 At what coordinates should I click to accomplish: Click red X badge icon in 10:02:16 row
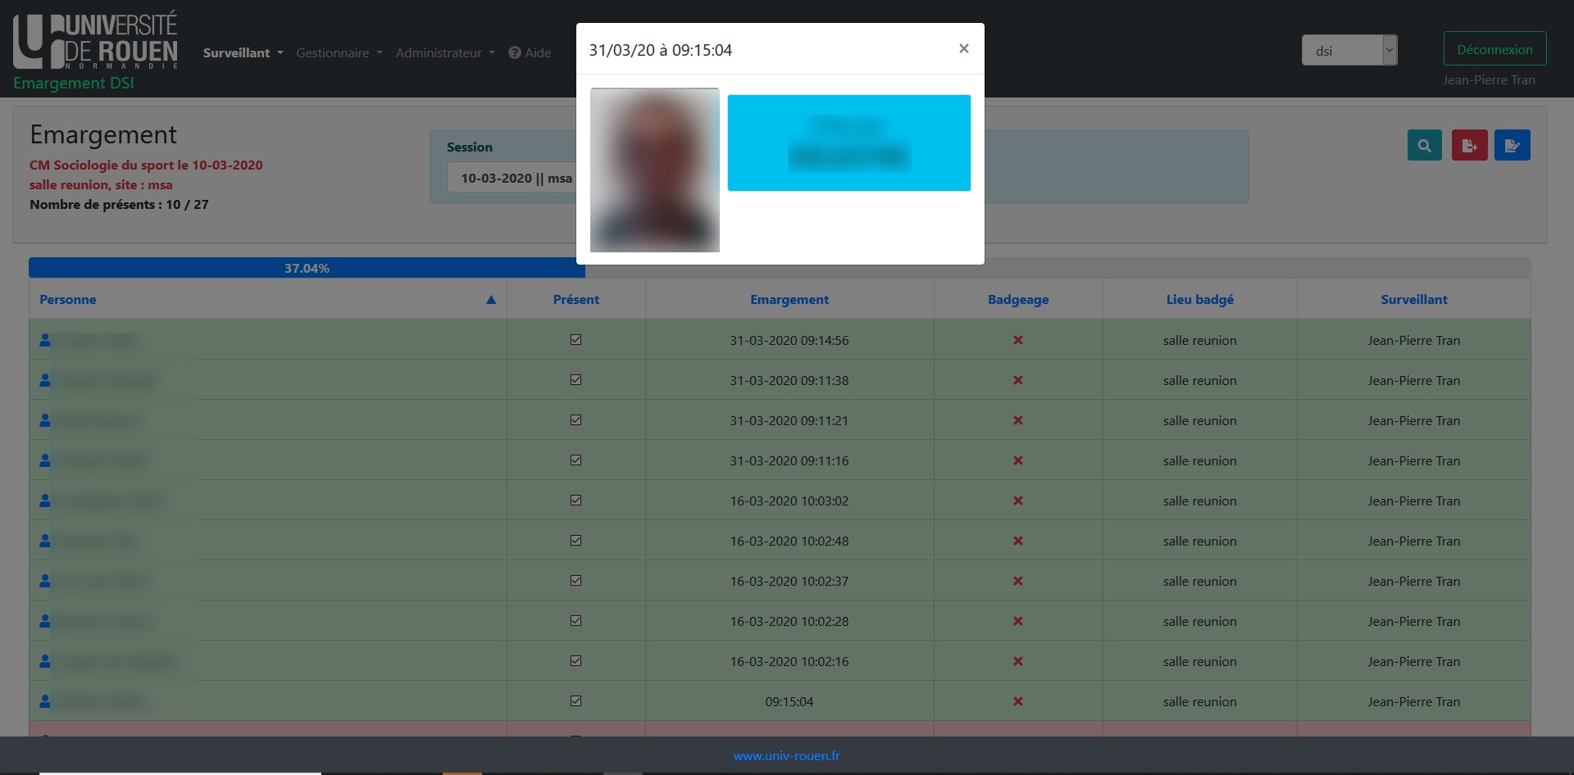click(x=1017, y=661)
